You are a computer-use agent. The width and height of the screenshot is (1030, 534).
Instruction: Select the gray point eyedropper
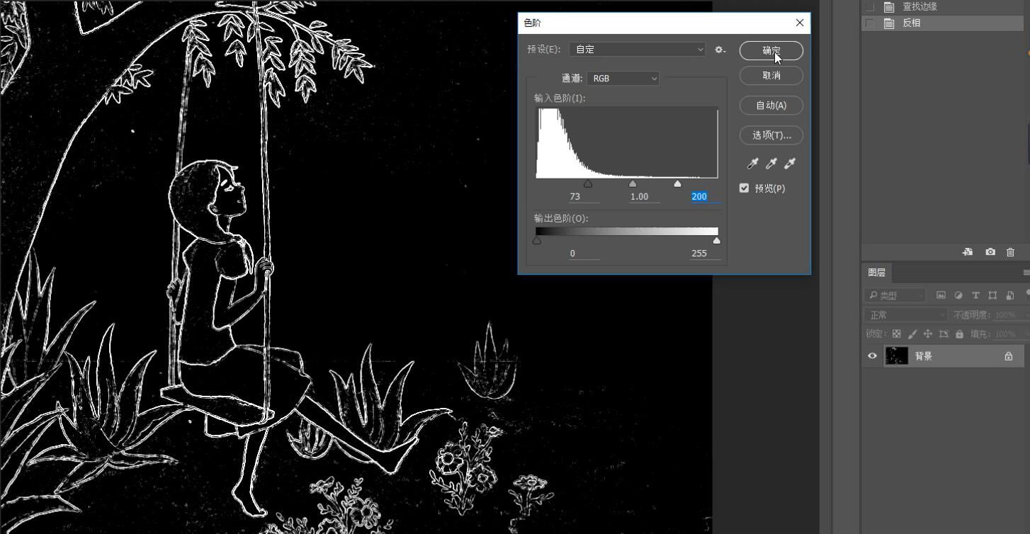771,164
